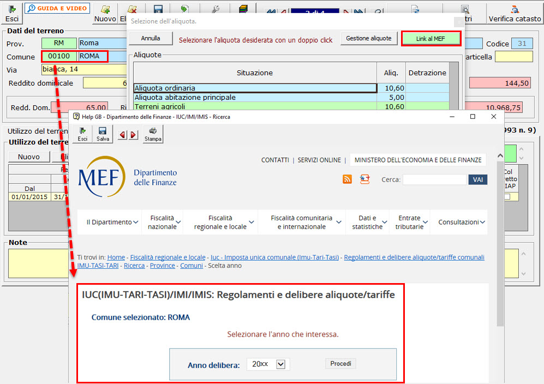Go forward with the red right arrow in Help GB
The height and width of the screenshot is (384, 544).
[133, 135]
